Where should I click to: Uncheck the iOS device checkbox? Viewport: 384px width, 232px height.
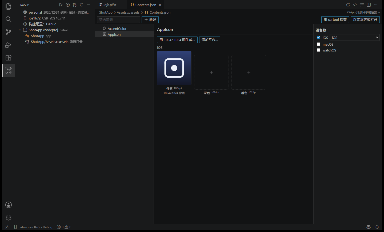[x=318, y=38]
